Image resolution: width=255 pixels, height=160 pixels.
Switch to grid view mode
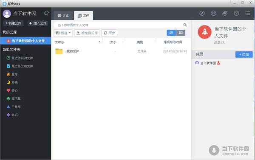click(181, 33)
